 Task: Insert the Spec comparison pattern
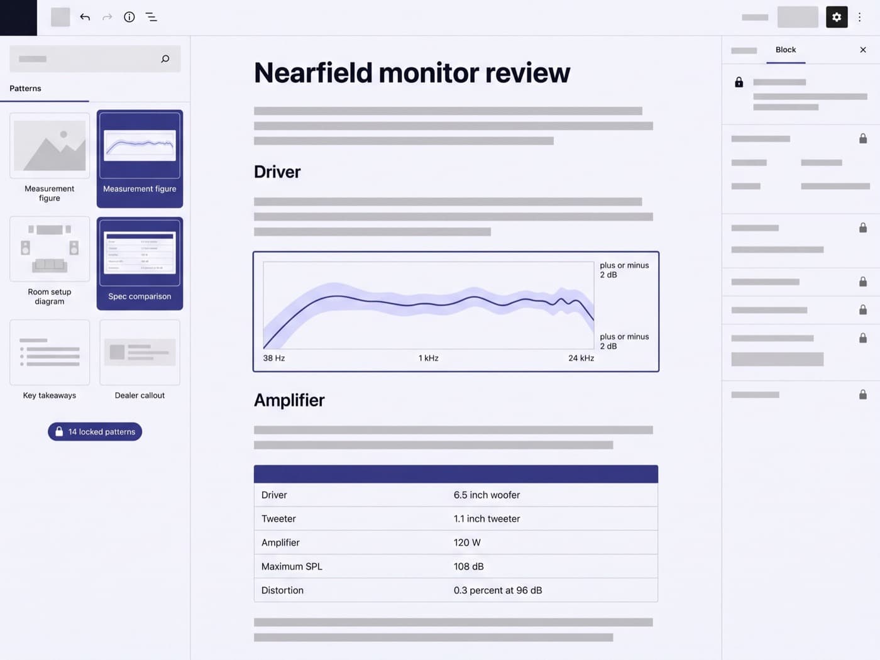140,263
